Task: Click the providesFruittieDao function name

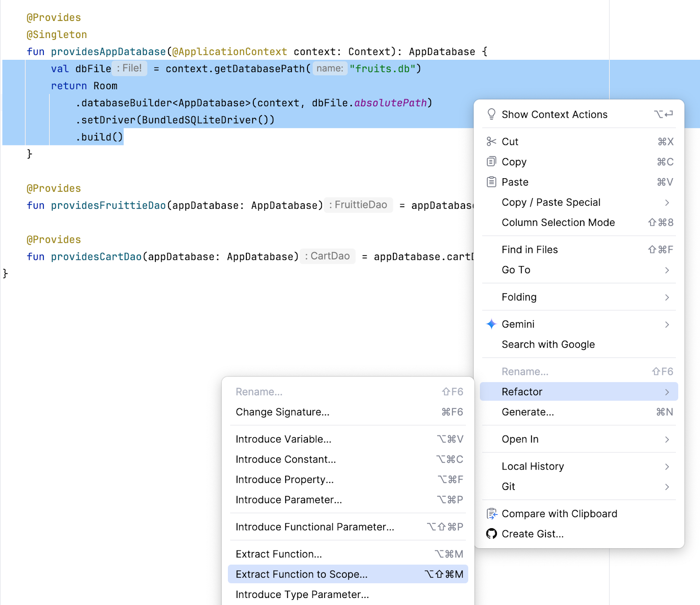Action: (108, 205)
